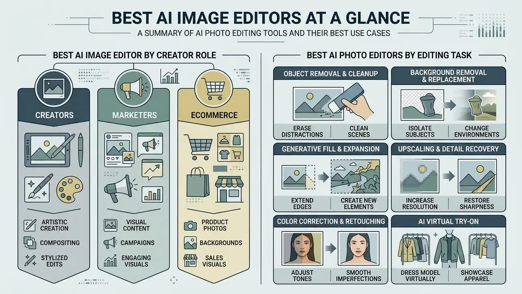The image size is (522, 294).
Task: Click the bar chart window in Marketers column
Action: 152,194
